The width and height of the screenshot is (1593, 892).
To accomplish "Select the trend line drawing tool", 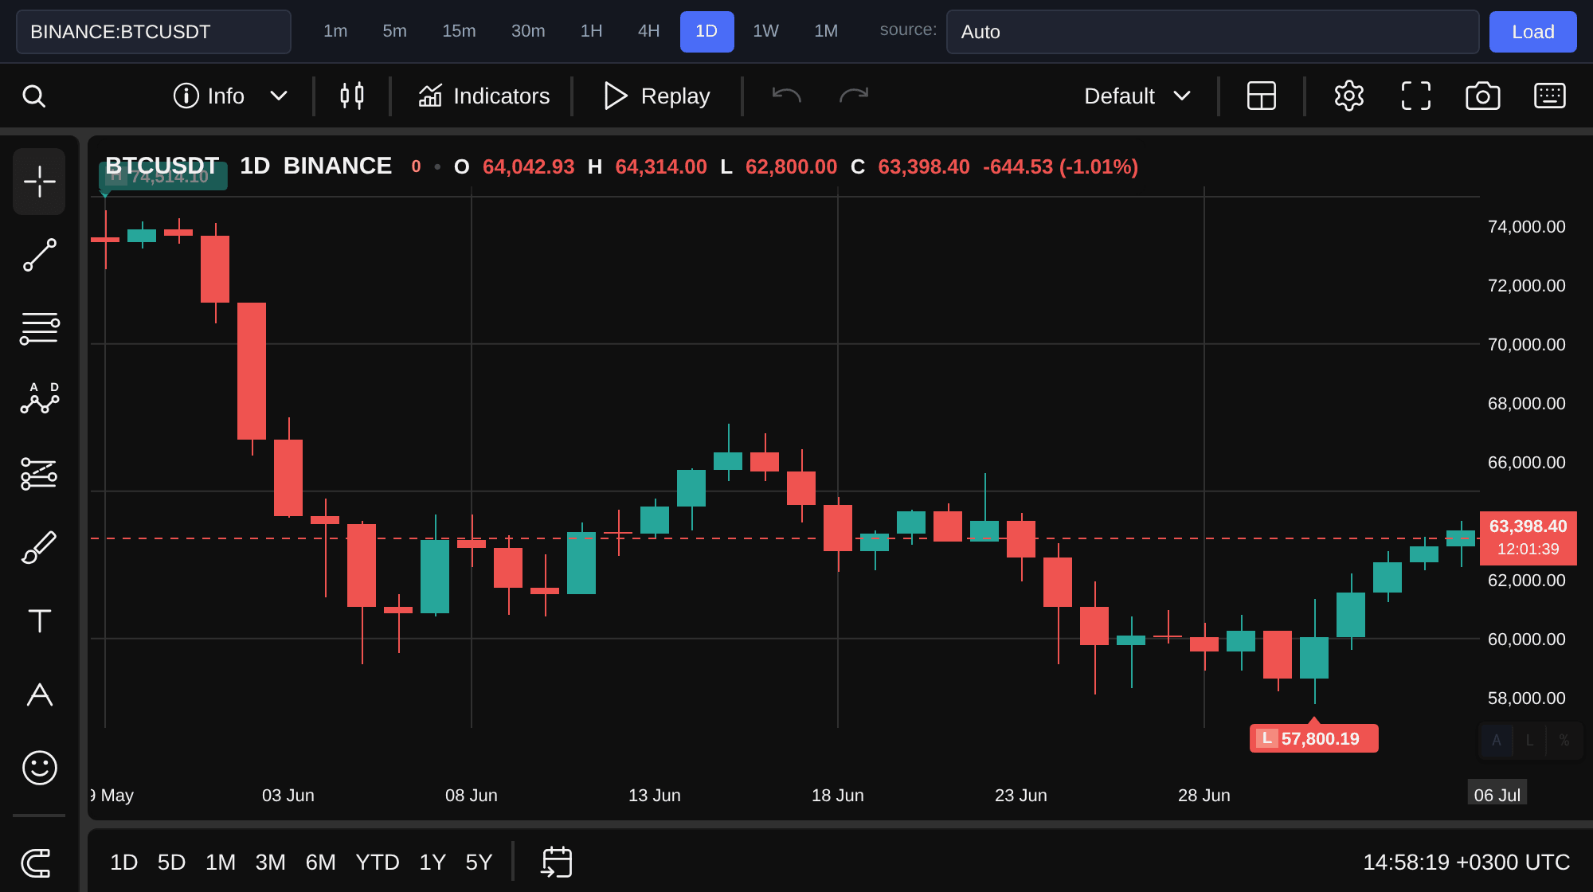I will coord(39,255).
